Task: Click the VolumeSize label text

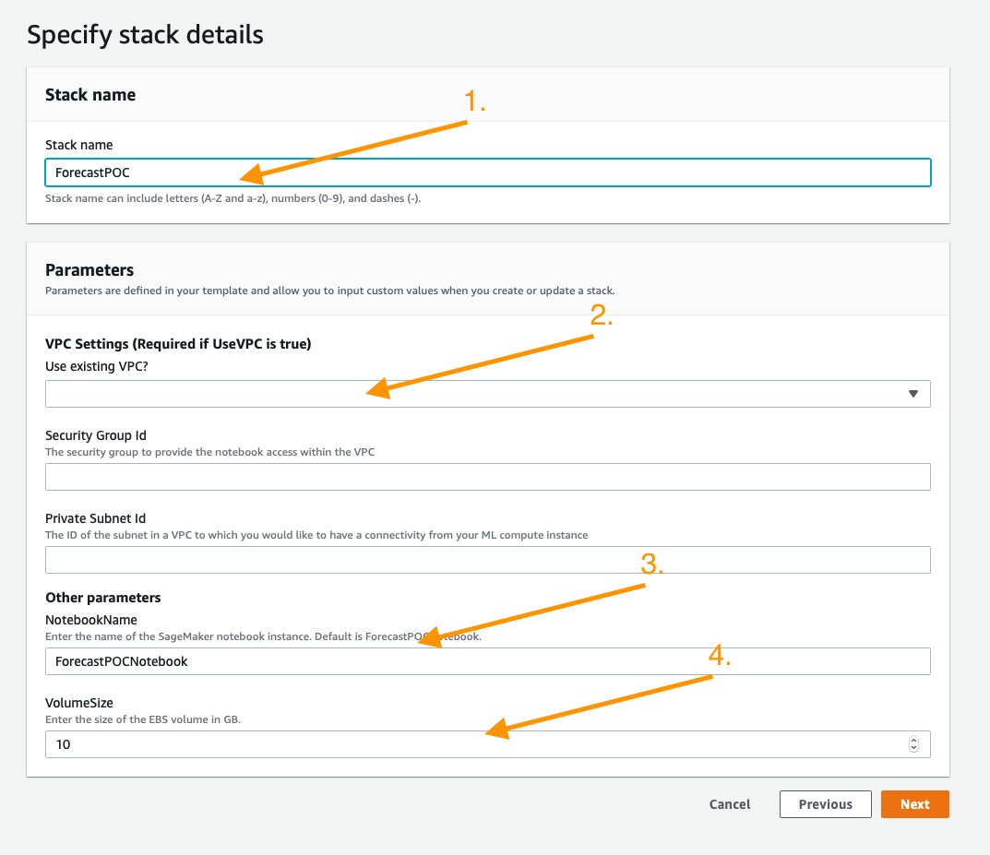Action: 79,703
